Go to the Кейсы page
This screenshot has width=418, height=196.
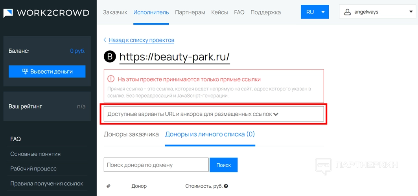click(x=219, y=12)
